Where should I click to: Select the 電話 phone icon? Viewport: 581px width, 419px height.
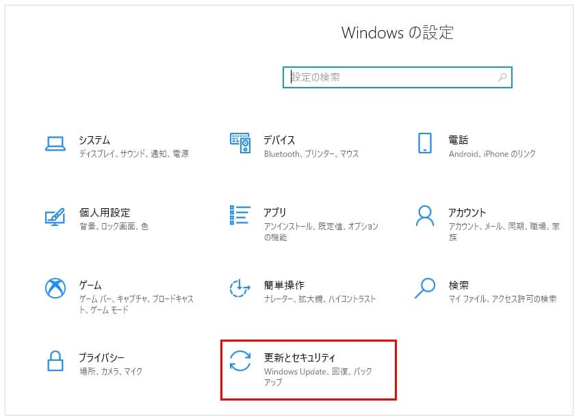pyautogui.click(x=425, y=143)
